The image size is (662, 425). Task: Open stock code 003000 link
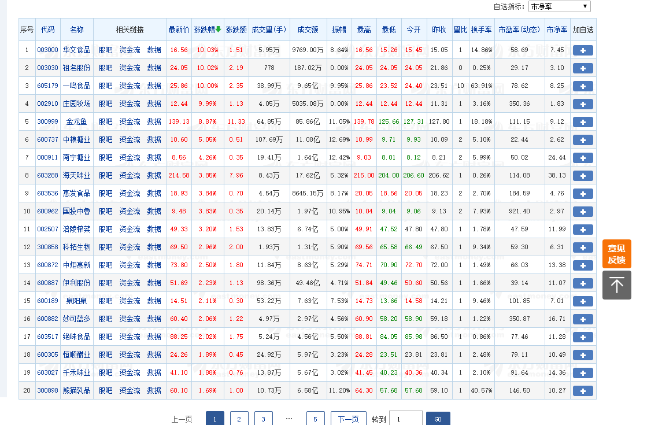48,50
